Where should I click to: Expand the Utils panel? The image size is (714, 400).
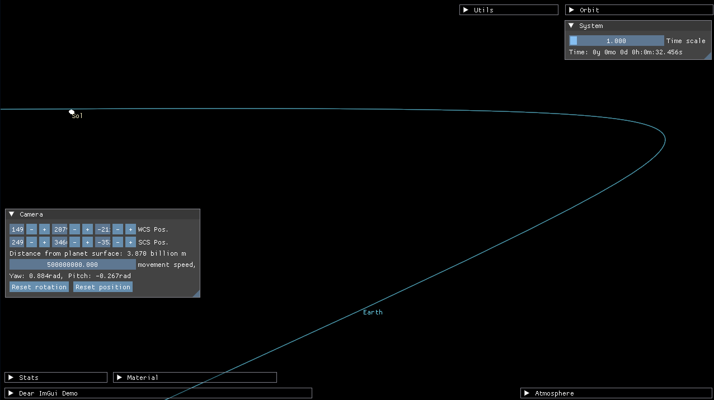(x=465, y=10)
